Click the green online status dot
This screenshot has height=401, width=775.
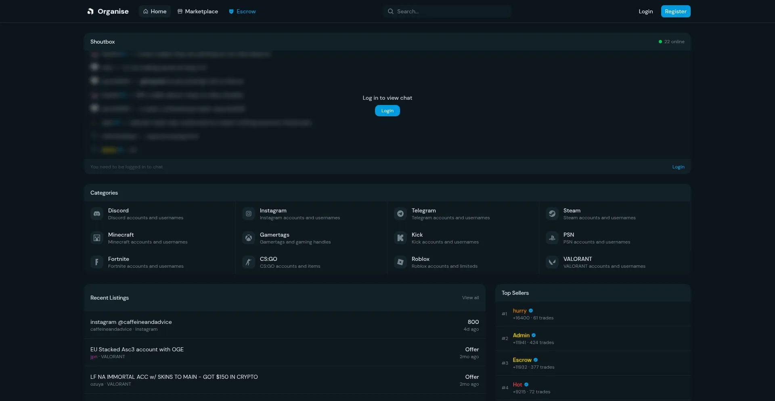660,42
